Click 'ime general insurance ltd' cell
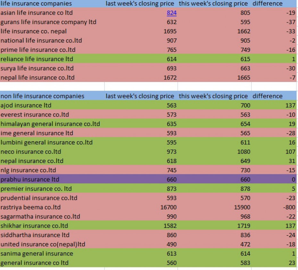 point(52,133)
